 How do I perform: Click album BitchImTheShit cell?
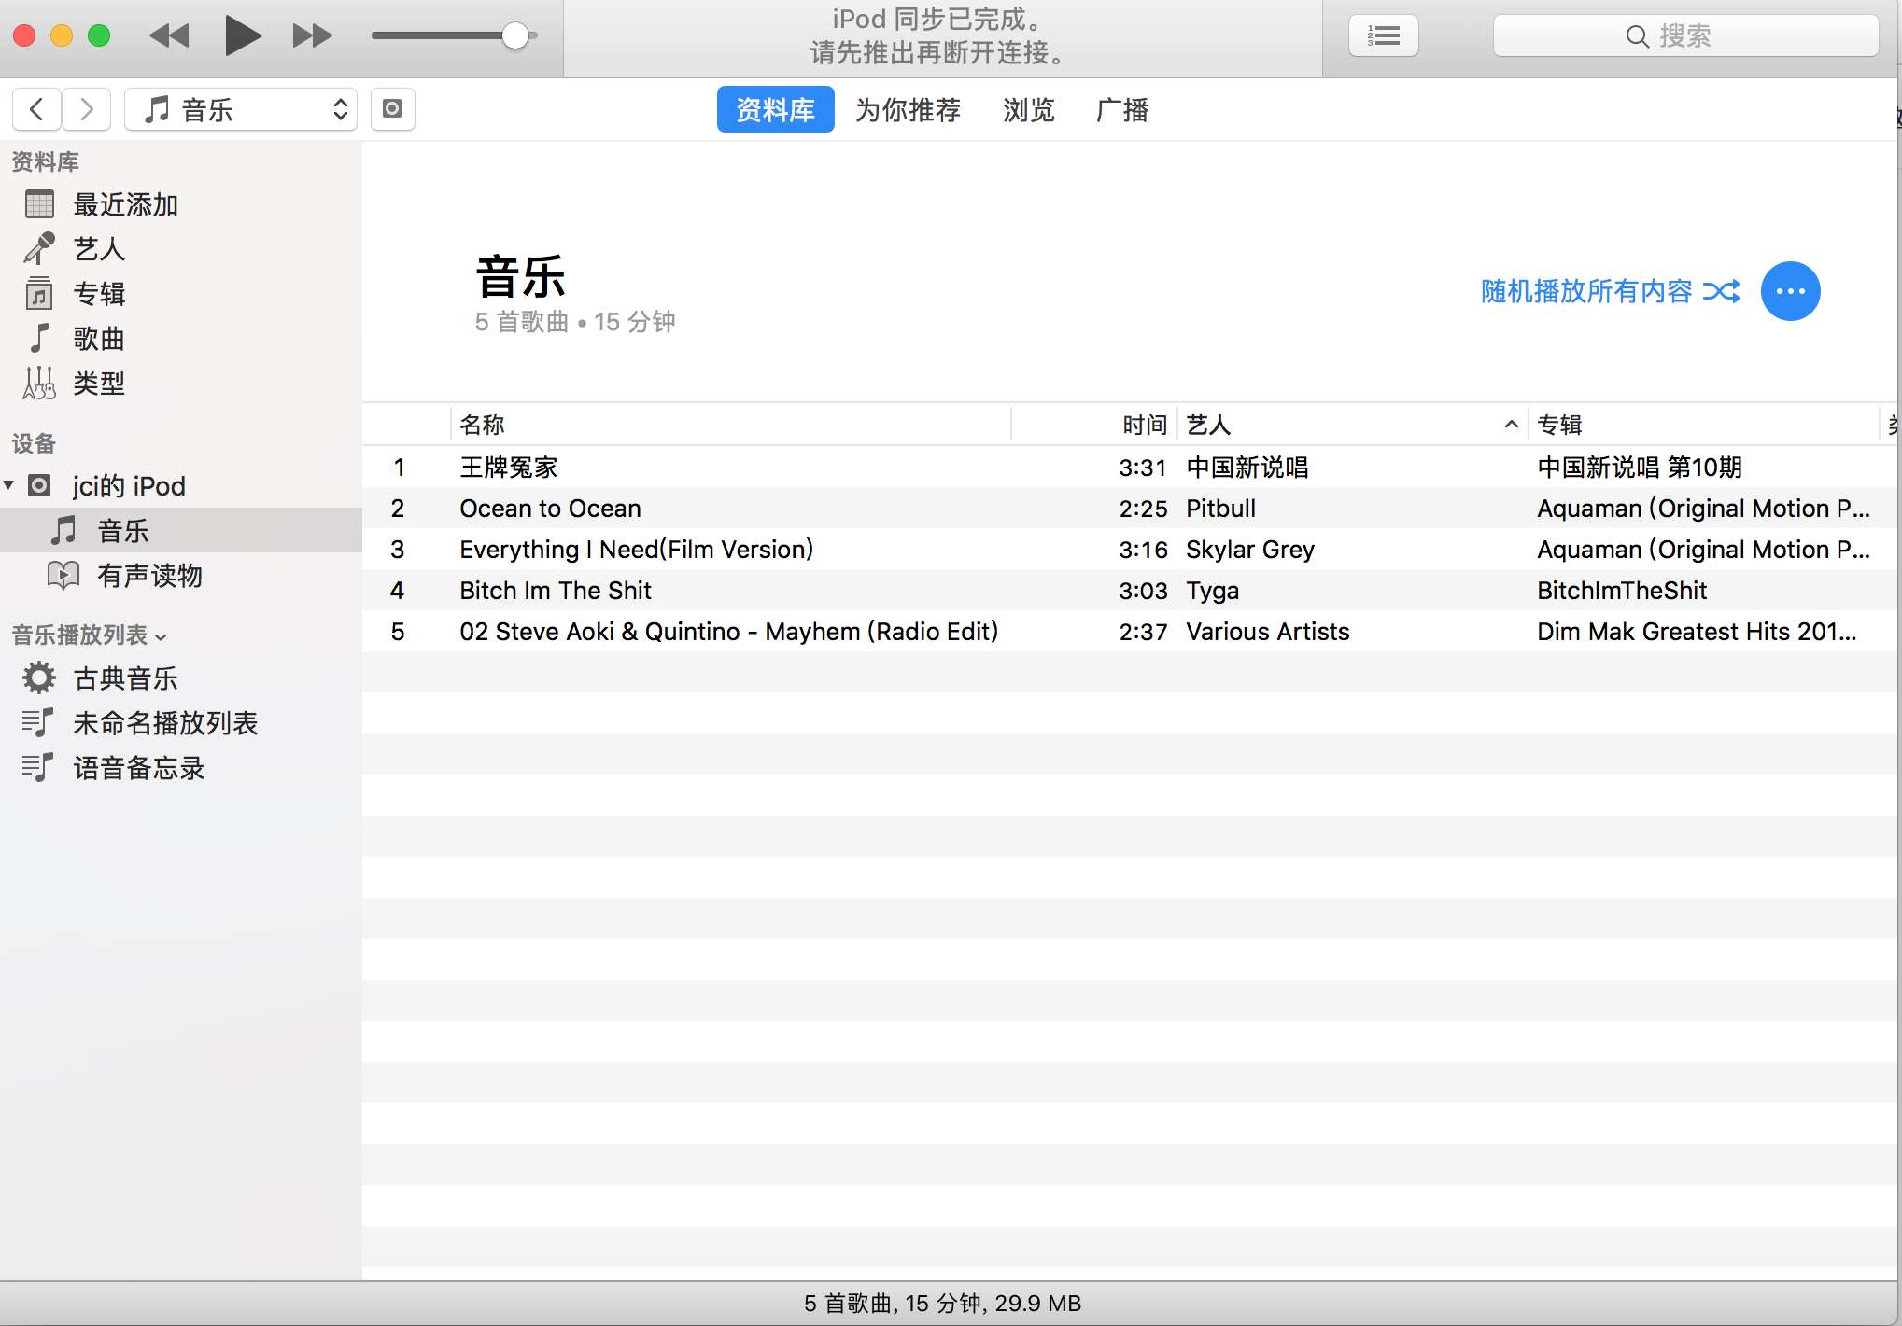1622,591
